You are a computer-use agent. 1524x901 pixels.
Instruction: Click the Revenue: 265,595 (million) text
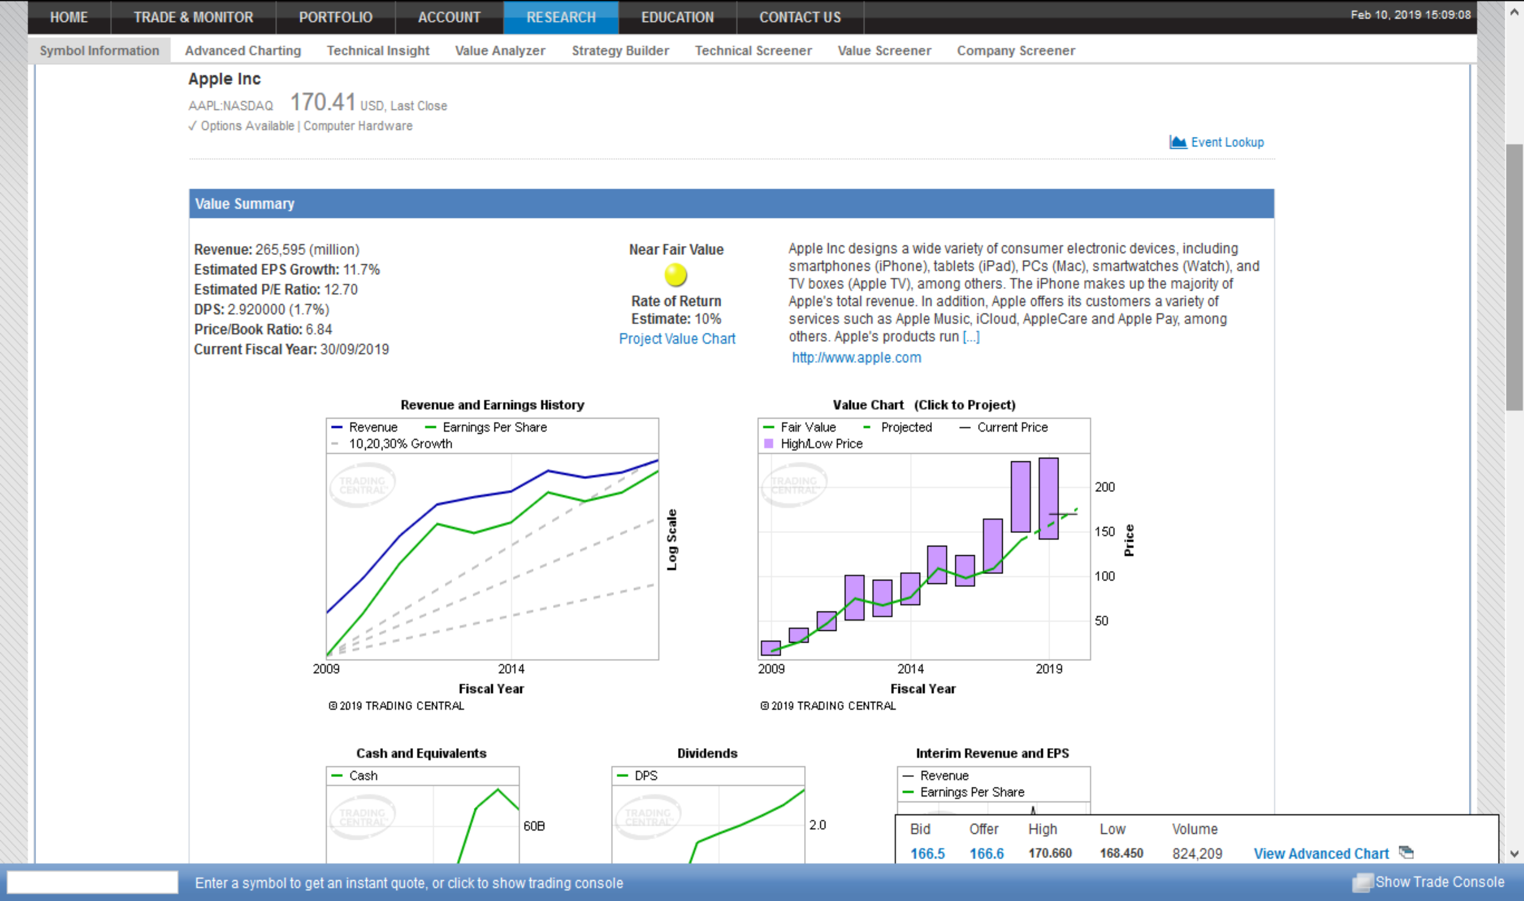click(x=276, y=249)
